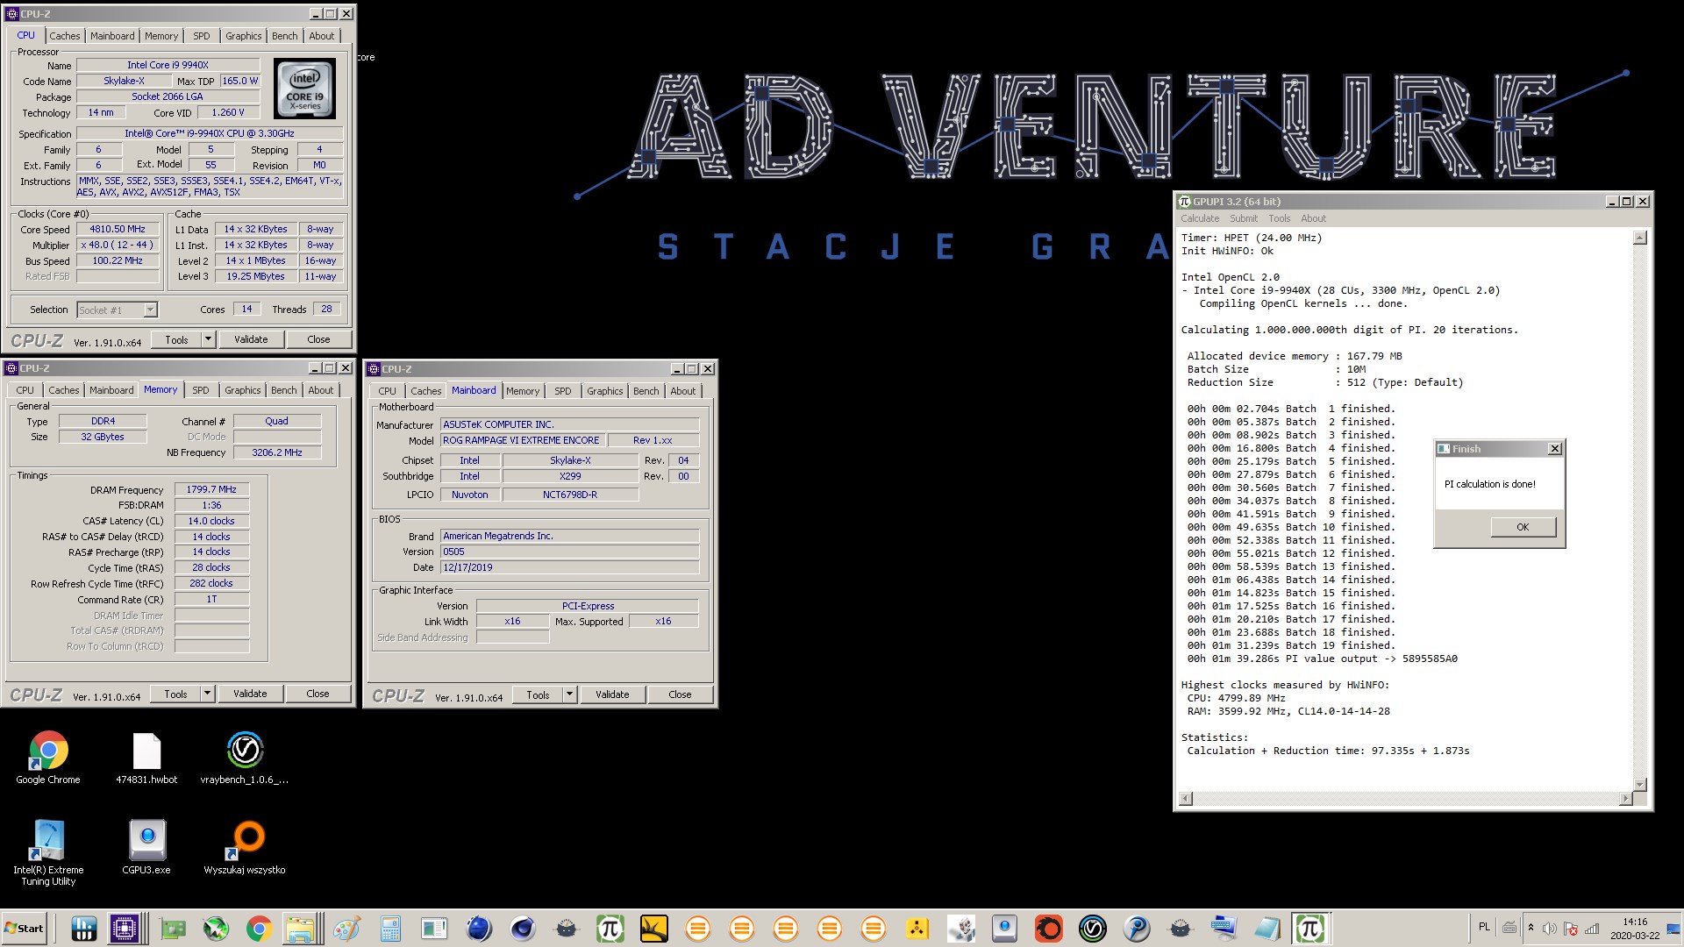The image size is (1684, 947).
Task: Open the Calculate menu in GPUPI
Action: pyautogui.click(x=1200, y=218)
